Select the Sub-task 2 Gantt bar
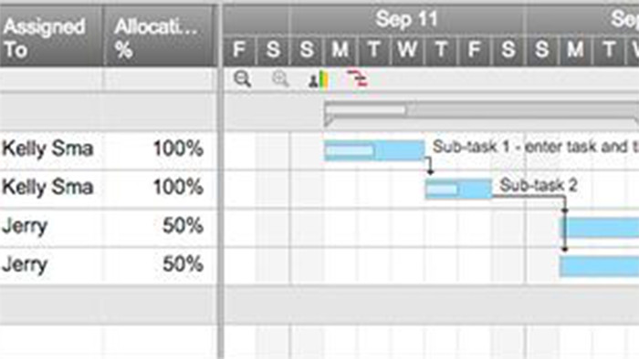This screenshot has height=359, width=639. (458, 189)
